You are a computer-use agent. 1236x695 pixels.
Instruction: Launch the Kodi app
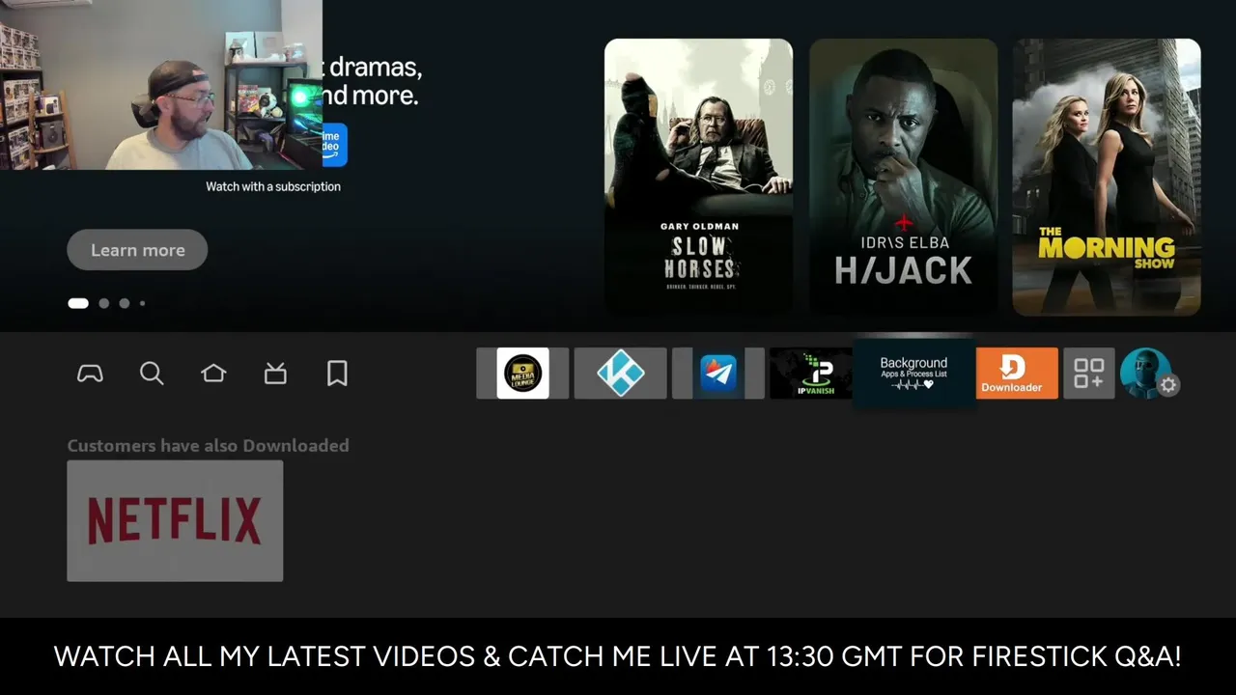[620, 374]
